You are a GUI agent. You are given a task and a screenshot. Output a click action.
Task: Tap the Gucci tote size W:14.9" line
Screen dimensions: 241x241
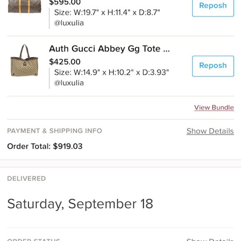tap(111, 72)
